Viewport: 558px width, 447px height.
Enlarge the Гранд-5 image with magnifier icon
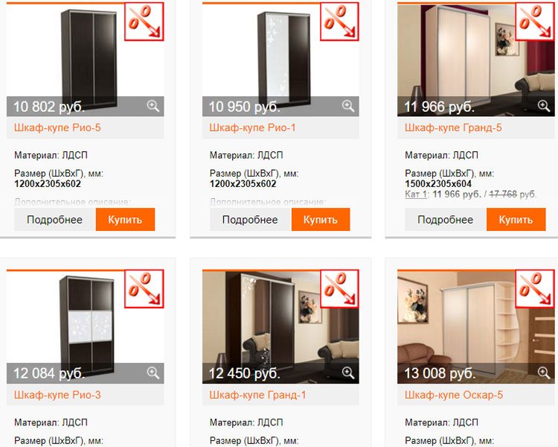[543, 106]
